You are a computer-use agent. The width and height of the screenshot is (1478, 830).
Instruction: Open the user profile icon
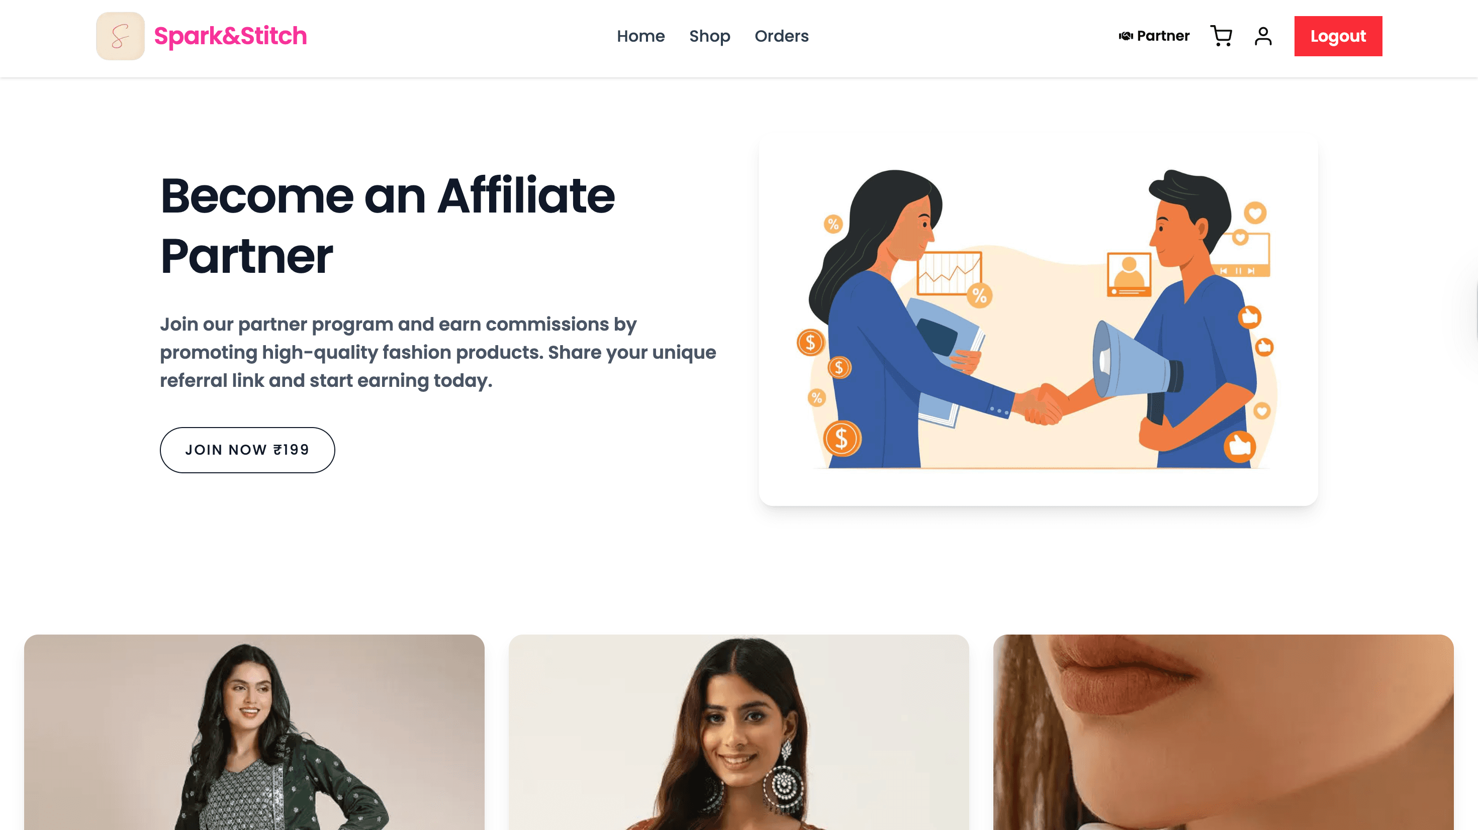[1263, 36]
